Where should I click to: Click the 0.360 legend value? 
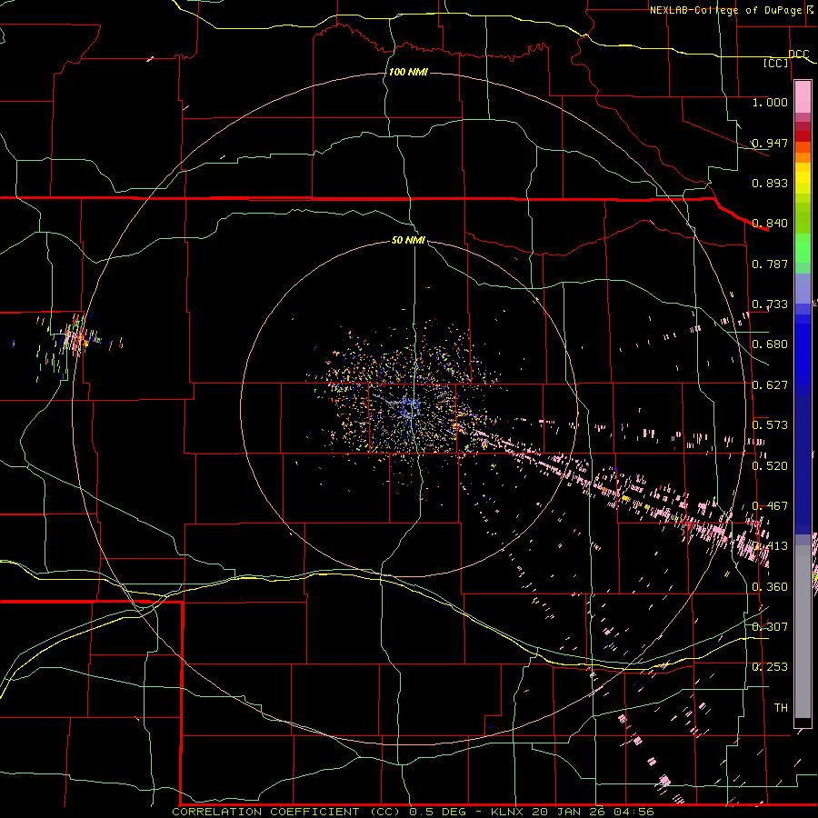[x=770, y=587]
